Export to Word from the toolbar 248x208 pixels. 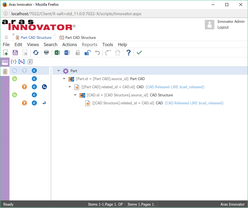click(67, 53)
